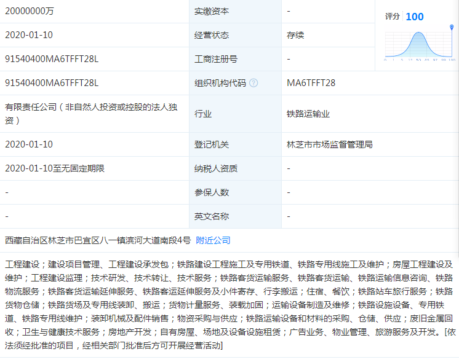Viewport: 459px width, 362px height.
Task: Click the blue pin marker on score chart
Action: 452,28
